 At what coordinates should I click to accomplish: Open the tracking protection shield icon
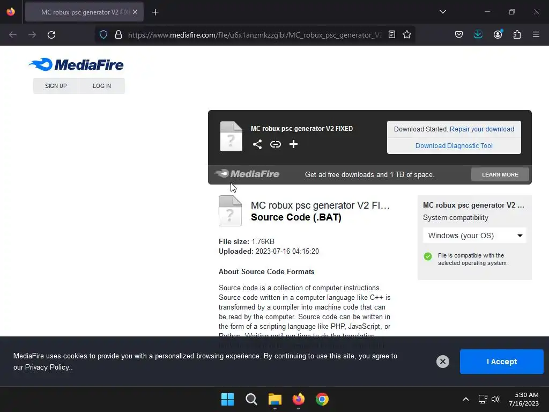103,35
